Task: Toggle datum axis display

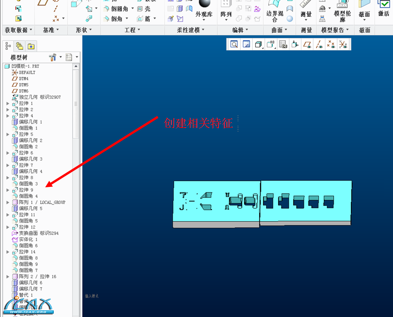Action: tap(319, 44)
